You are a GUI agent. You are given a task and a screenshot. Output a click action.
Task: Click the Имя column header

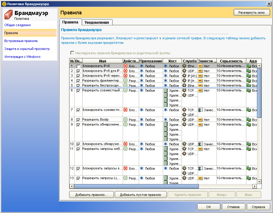click(x=103, y=61)
